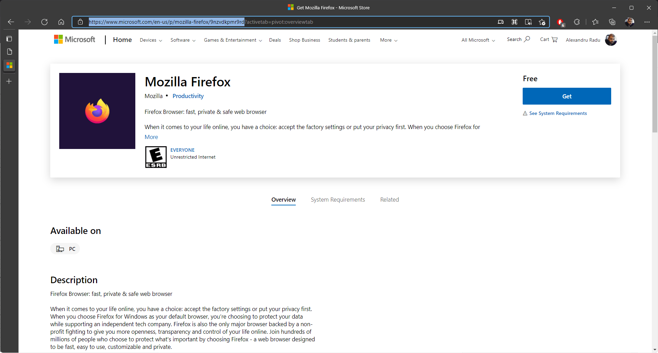Expand description with More link
Image resolution: width=658 pixels, height=353 pixels.
point(151,137)
